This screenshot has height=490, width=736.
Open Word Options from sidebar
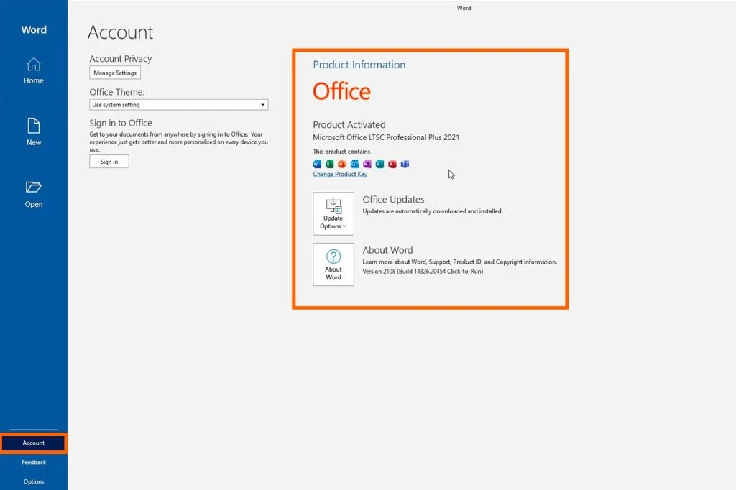pos(33,481)
